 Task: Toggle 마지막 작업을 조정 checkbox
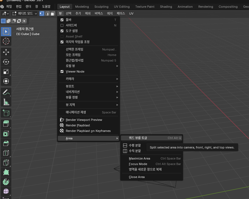click(x=62, y=42)
